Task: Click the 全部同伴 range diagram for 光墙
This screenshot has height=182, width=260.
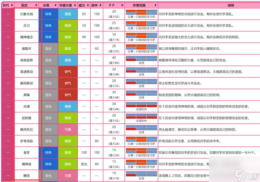Action: 142,105
